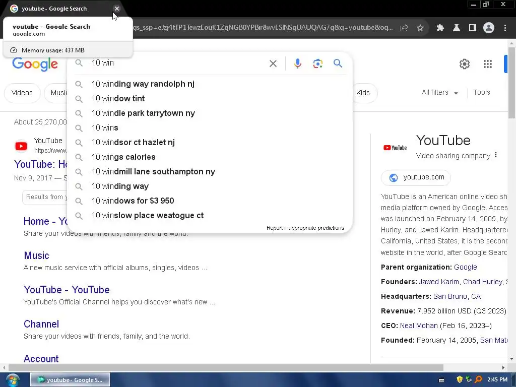Image resolution: width=516 pixels, height=387 pixels.
Task: Open the Music sitelink
Action: [x=36, y=255]
